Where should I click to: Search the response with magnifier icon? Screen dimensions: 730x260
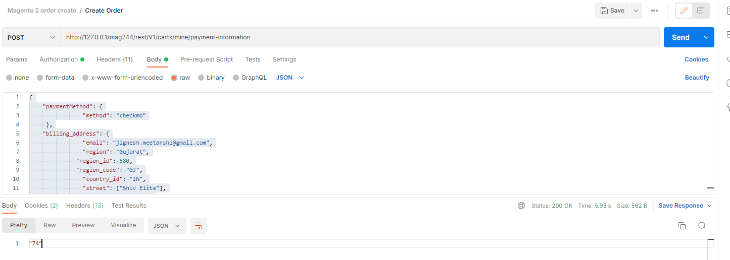pos(702,226)
